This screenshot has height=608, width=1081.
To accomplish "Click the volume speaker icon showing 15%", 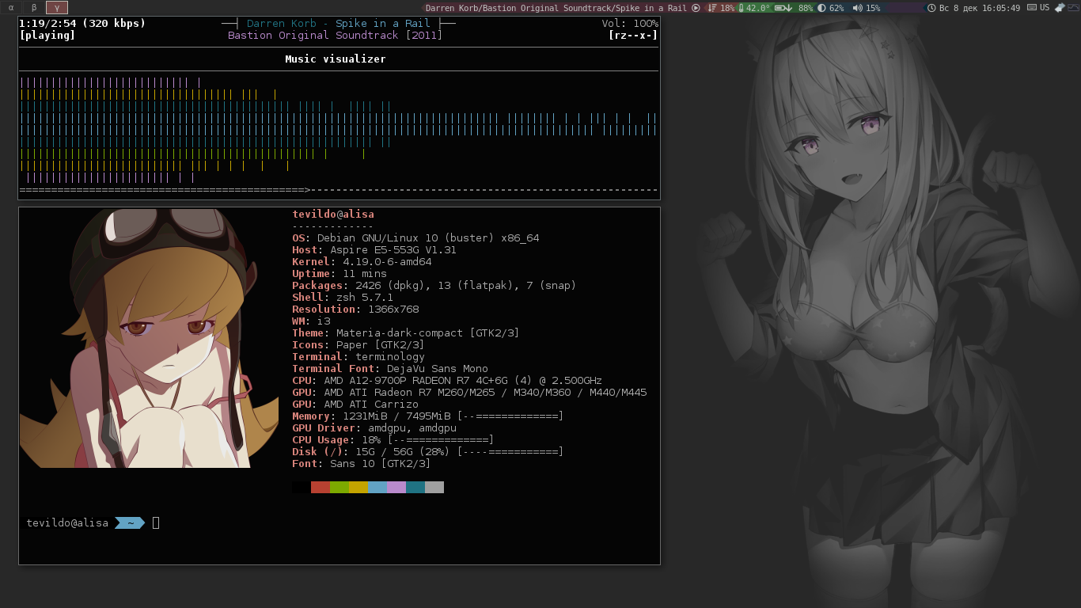I will 857,8.
